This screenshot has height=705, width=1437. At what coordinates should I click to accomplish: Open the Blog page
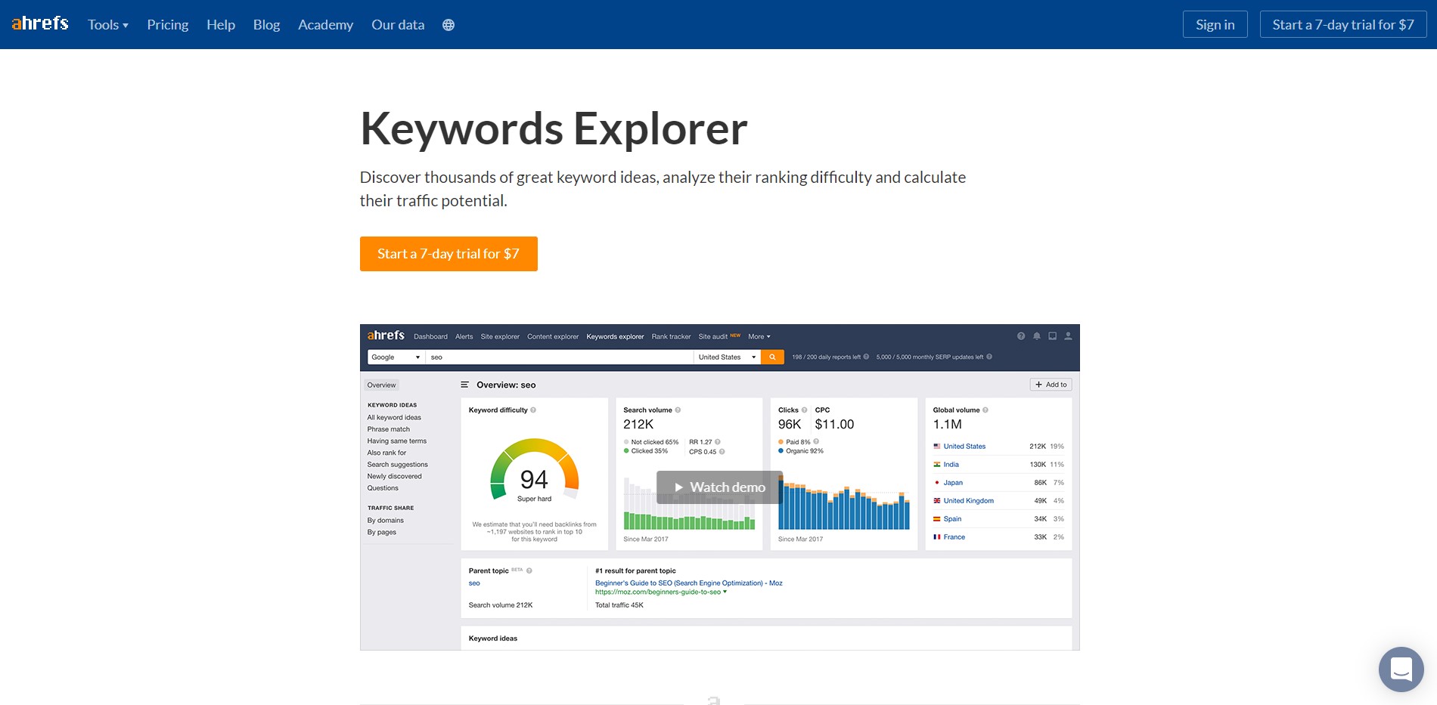(x=266, y=25)
